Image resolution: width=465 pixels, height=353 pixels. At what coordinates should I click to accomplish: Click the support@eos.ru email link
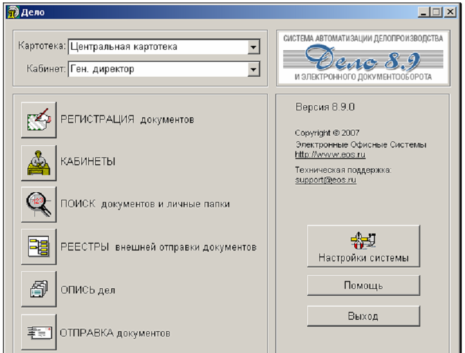point(326,180)
